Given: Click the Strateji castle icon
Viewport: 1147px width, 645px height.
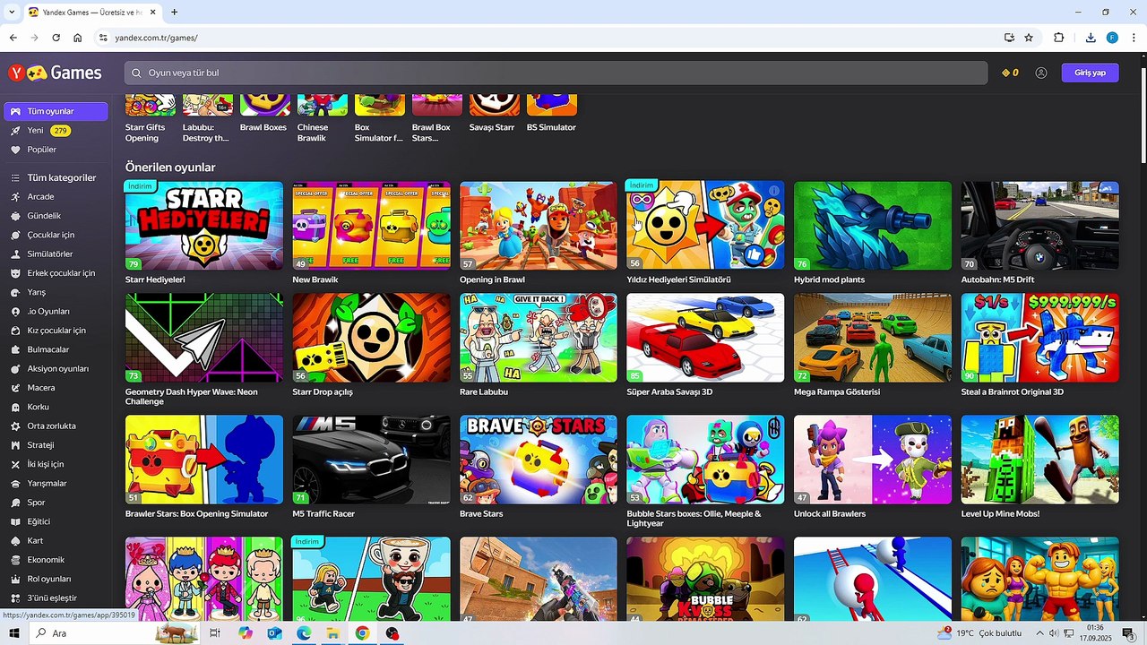Looking at the screenshot, I should [15, 445].
